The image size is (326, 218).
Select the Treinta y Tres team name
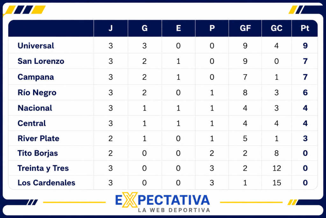43,168
